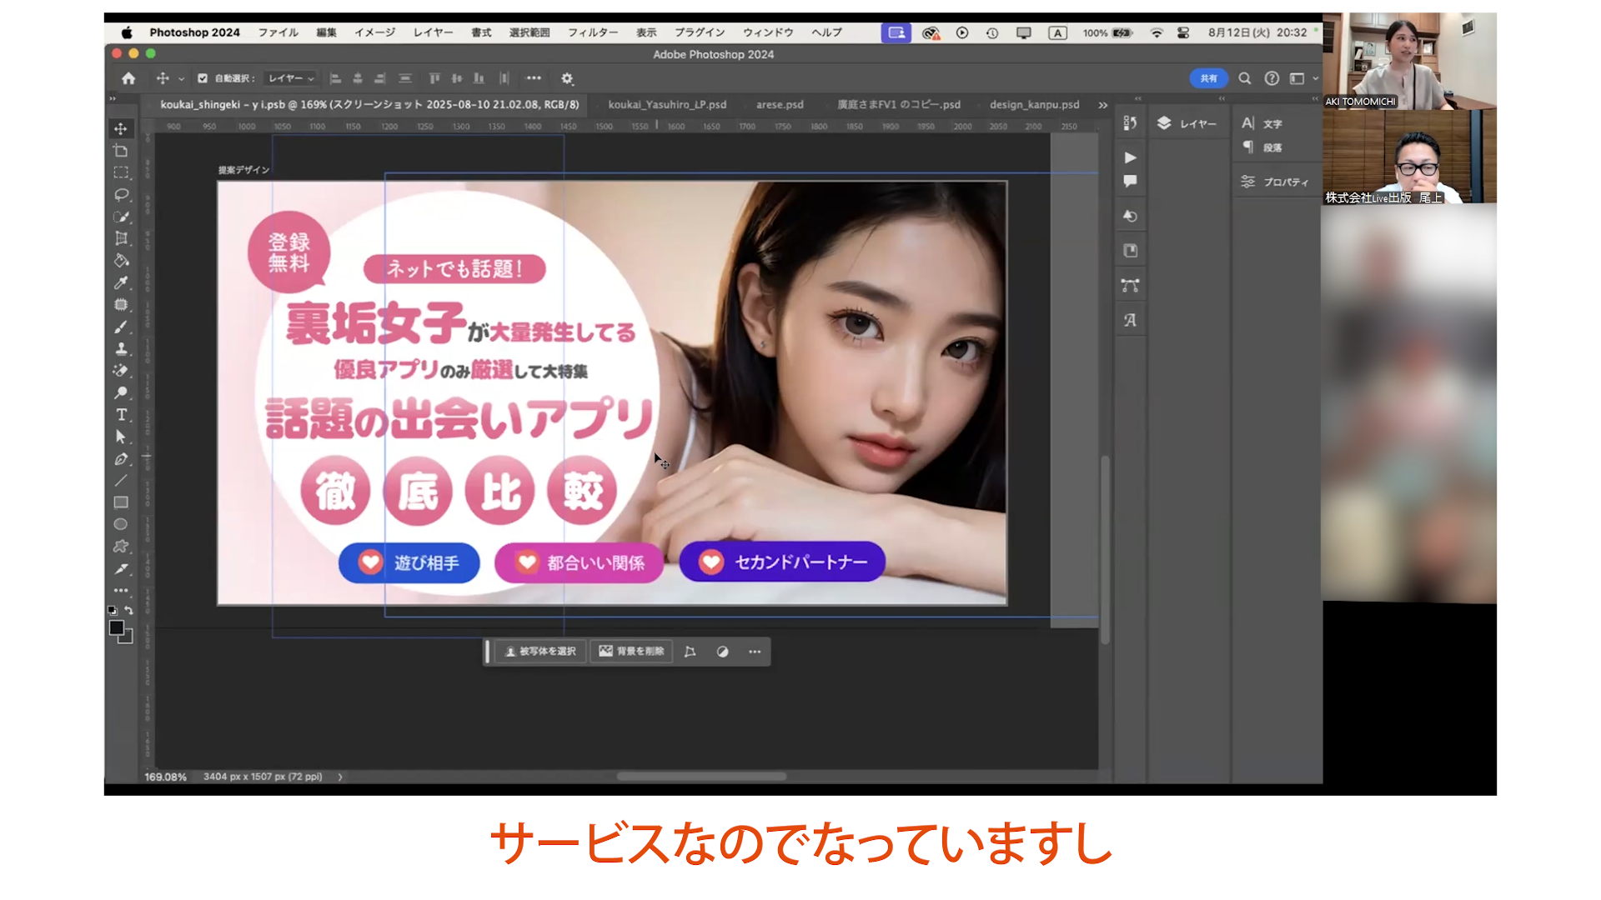
Task: Switch to the design_kanpu.psd tab
Action: pyautogui.click(x=1034, y=105)
